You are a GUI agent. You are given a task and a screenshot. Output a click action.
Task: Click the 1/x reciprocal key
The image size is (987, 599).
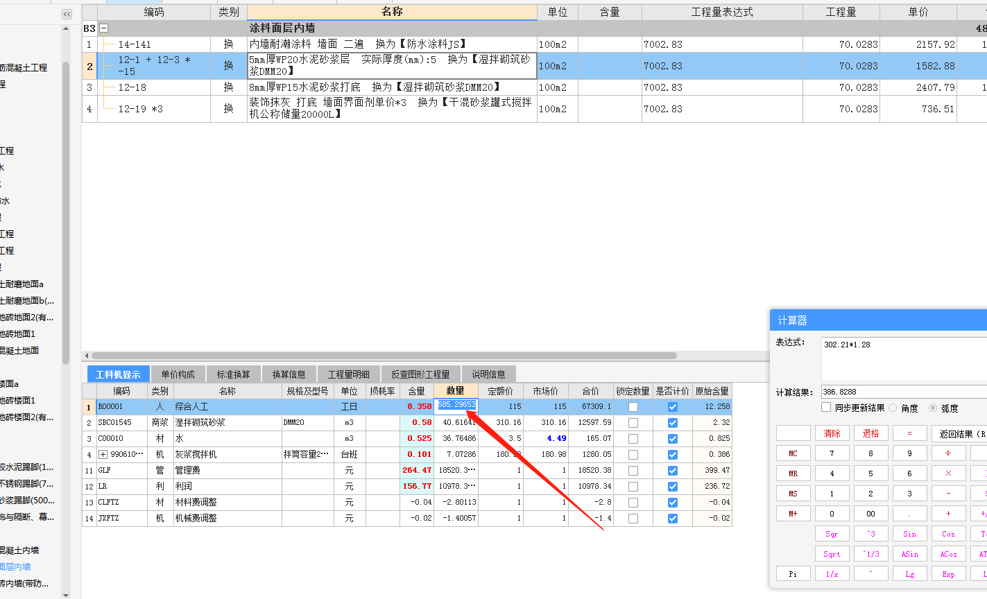832,574
